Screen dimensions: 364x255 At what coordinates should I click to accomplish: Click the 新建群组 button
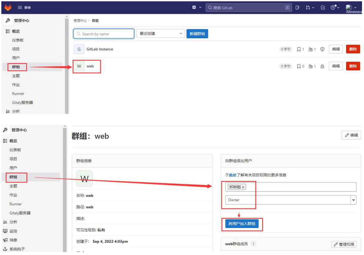(197, 34)
